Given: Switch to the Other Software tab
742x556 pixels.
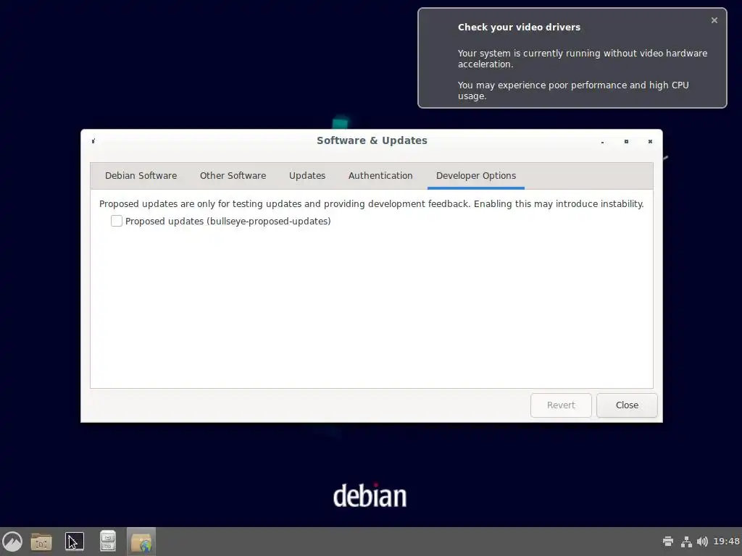Looking at the screenshot, I should click(233, 175).
